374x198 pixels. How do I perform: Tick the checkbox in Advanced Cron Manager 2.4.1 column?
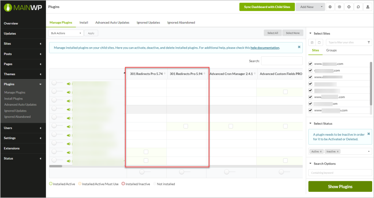tap(231, 126)
